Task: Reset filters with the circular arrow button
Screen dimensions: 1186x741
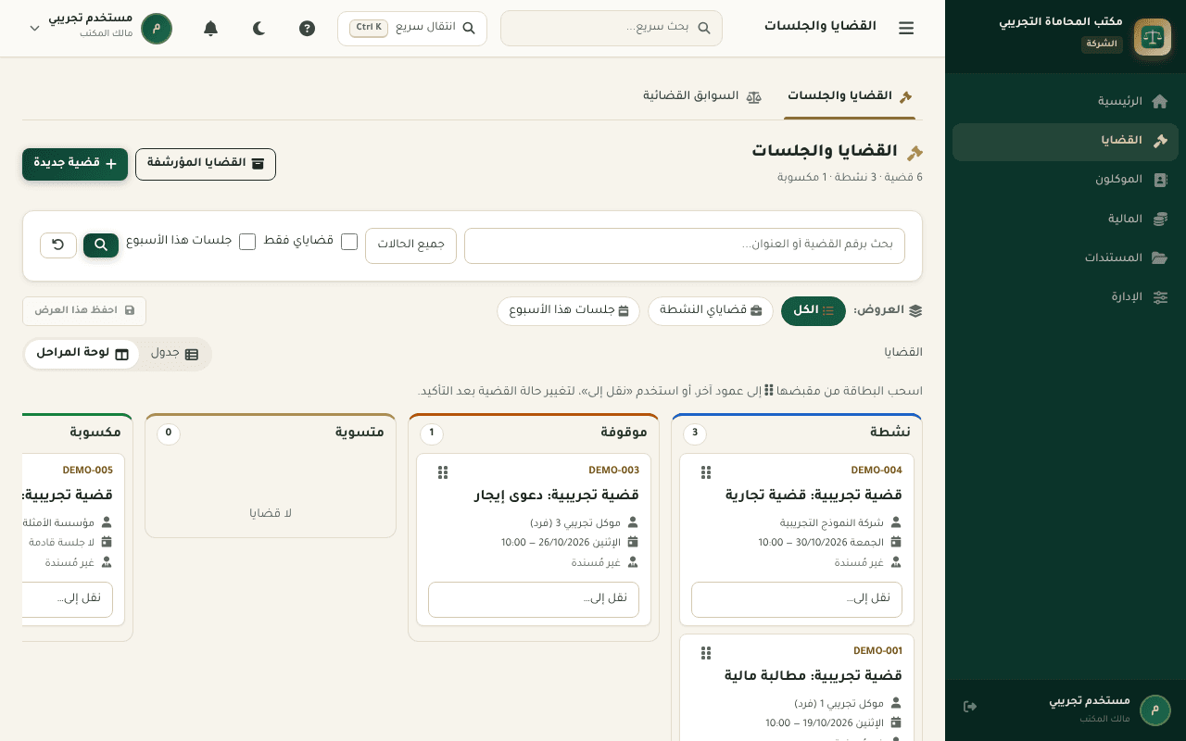Action: click(x=58, y=245)
